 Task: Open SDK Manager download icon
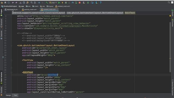[96, 2]
